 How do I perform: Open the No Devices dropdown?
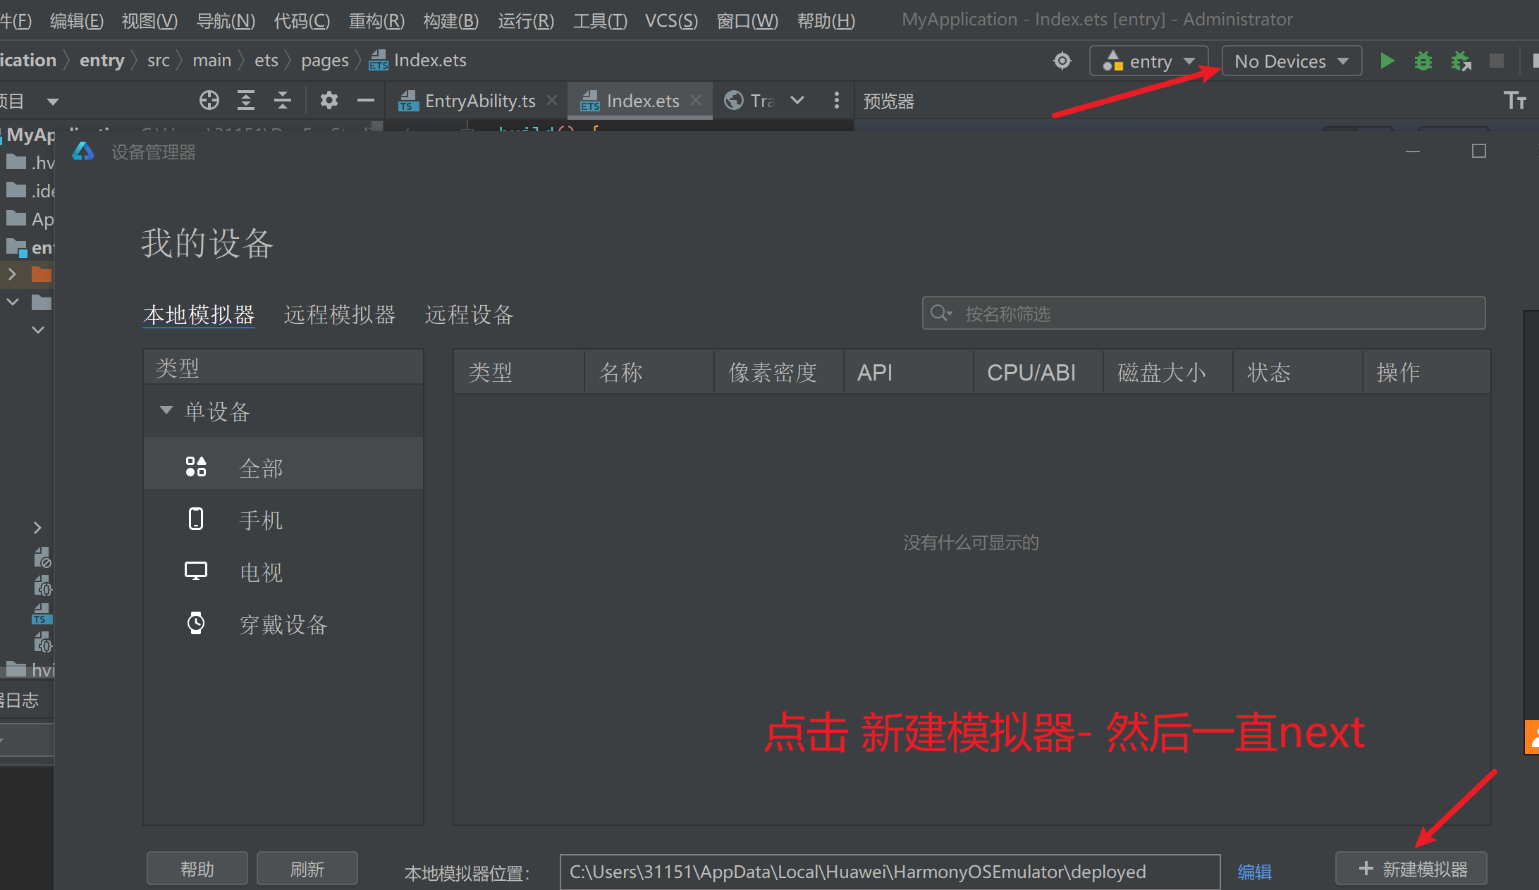coord(1291,61)
